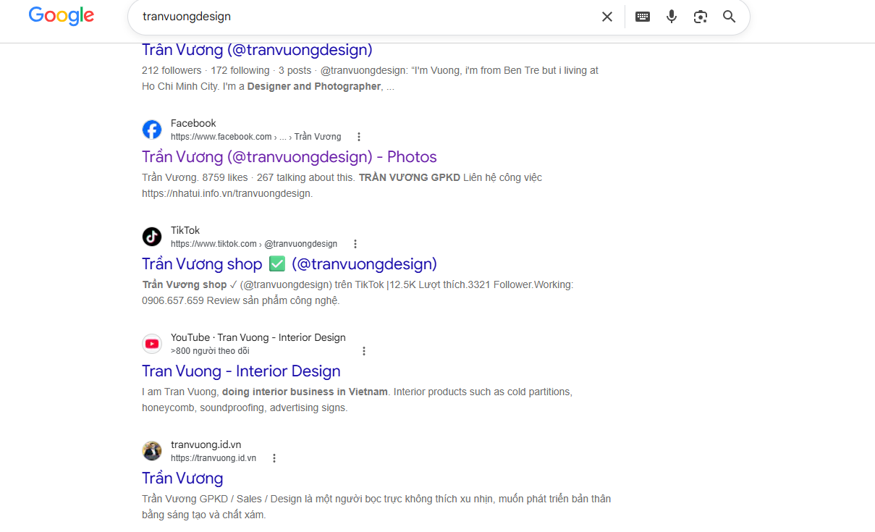Open the three-dot menu for the YouTube result
This screenshot has height=532, width=875.
point(364,351)
